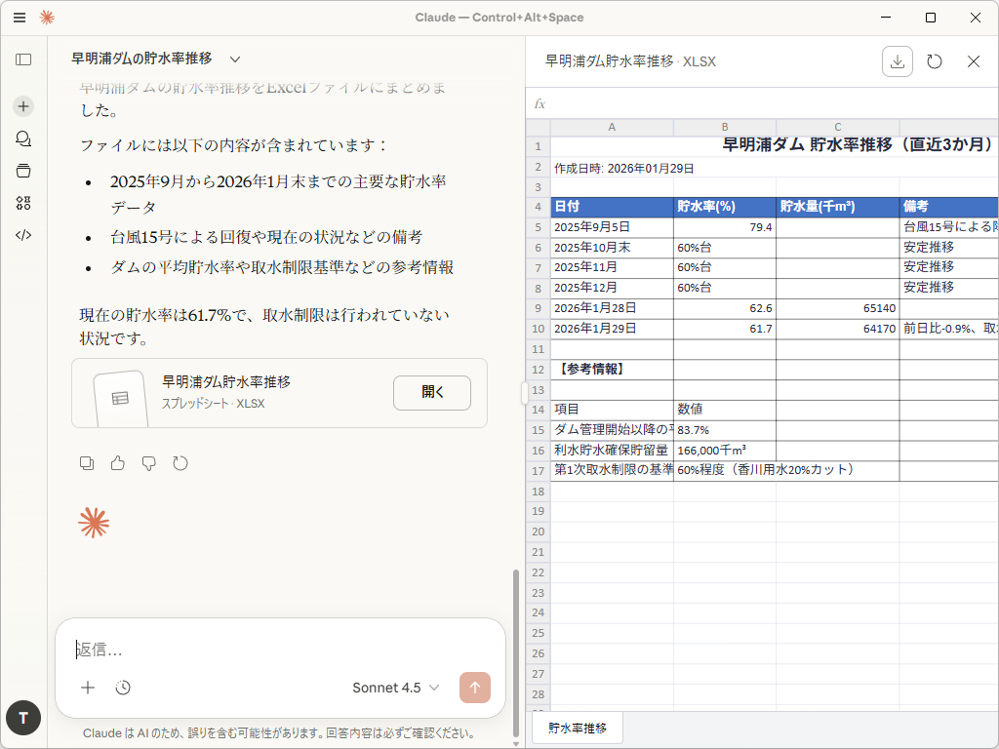The height and width of the screenshot is (749, 999).
Task: Give a thumbs up to the response
Action: pyautogui.click(x=118, y=463)
